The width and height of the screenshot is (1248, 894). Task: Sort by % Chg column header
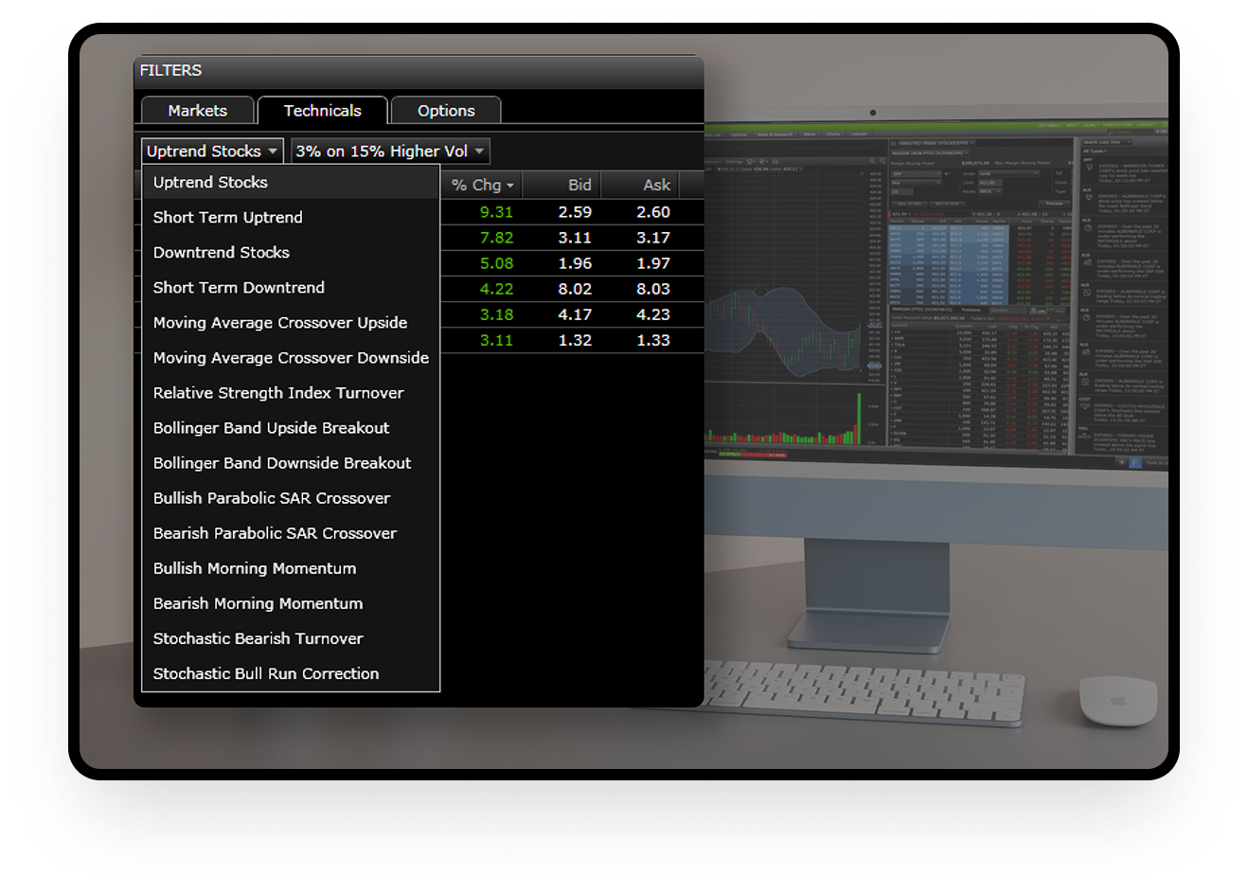coord(482,186)
